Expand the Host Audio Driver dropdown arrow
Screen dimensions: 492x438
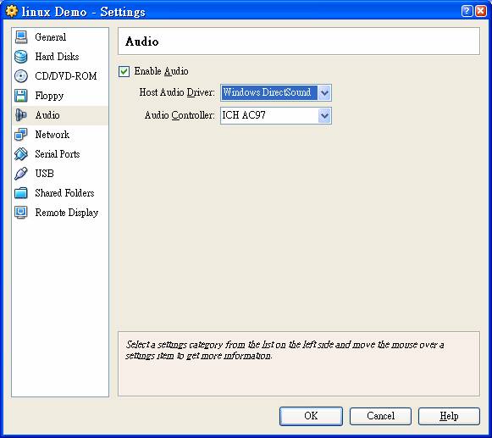[x=324, y=92]
